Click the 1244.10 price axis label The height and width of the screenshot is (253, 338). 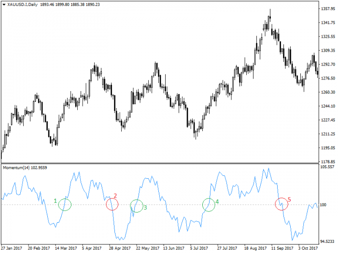click(328, 106)
